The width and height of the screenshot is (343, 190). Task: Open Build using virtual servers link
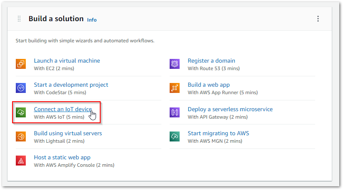(x=68, y=133)
